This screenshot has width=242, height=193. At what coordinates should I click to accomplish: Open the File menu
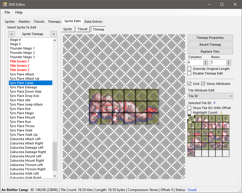click(x=7, y=12)
